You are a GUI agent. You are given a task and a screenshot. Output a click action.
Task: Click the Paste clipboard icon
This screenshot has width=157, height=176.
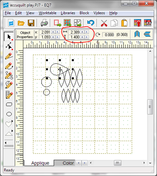click(x=124, y=23)
